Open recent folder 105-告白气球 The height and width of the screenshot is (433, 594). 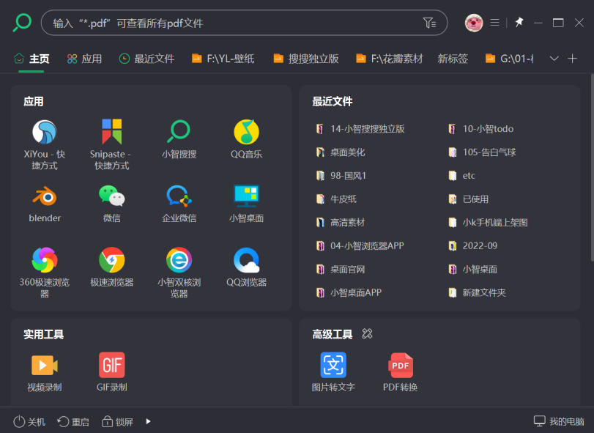[482, 152]
